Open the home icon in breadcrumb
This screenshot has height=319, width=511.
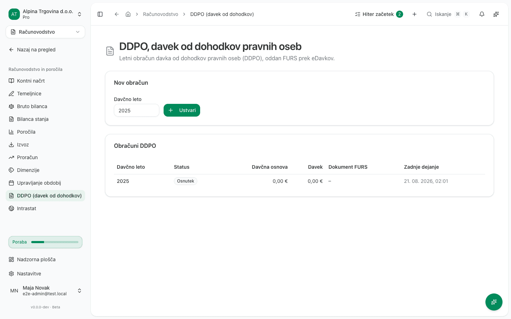click(x=128, y=14)
